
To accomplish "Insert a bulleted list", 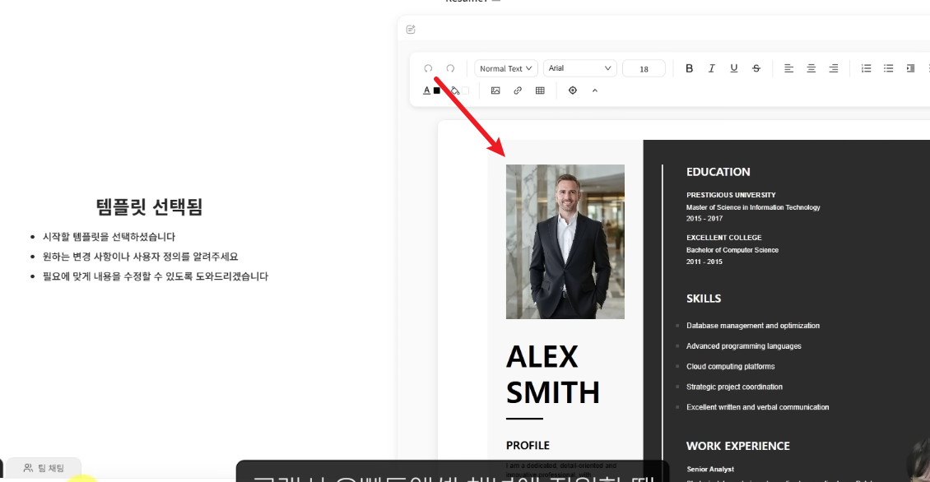I will [889, 69].
